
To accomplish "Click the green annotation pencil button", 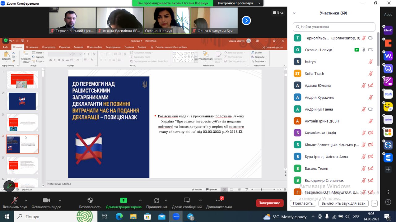I will coord(9,186).
